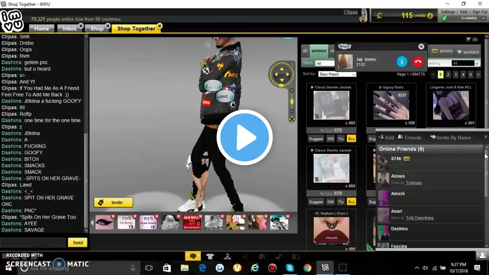Gift the second listed Clasic Denim Jacket

[330, 202]
